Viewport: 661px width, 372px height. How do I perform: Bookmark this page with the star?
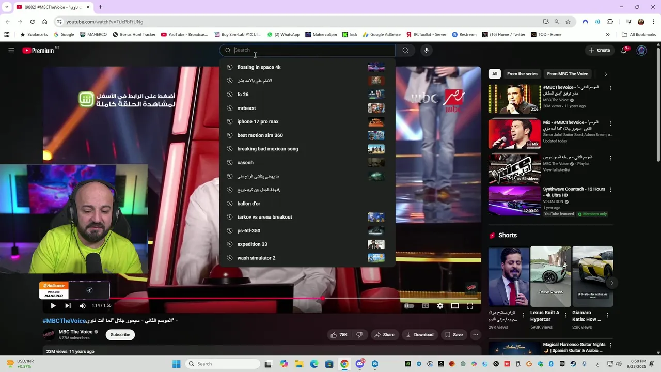tap(568, 22)
